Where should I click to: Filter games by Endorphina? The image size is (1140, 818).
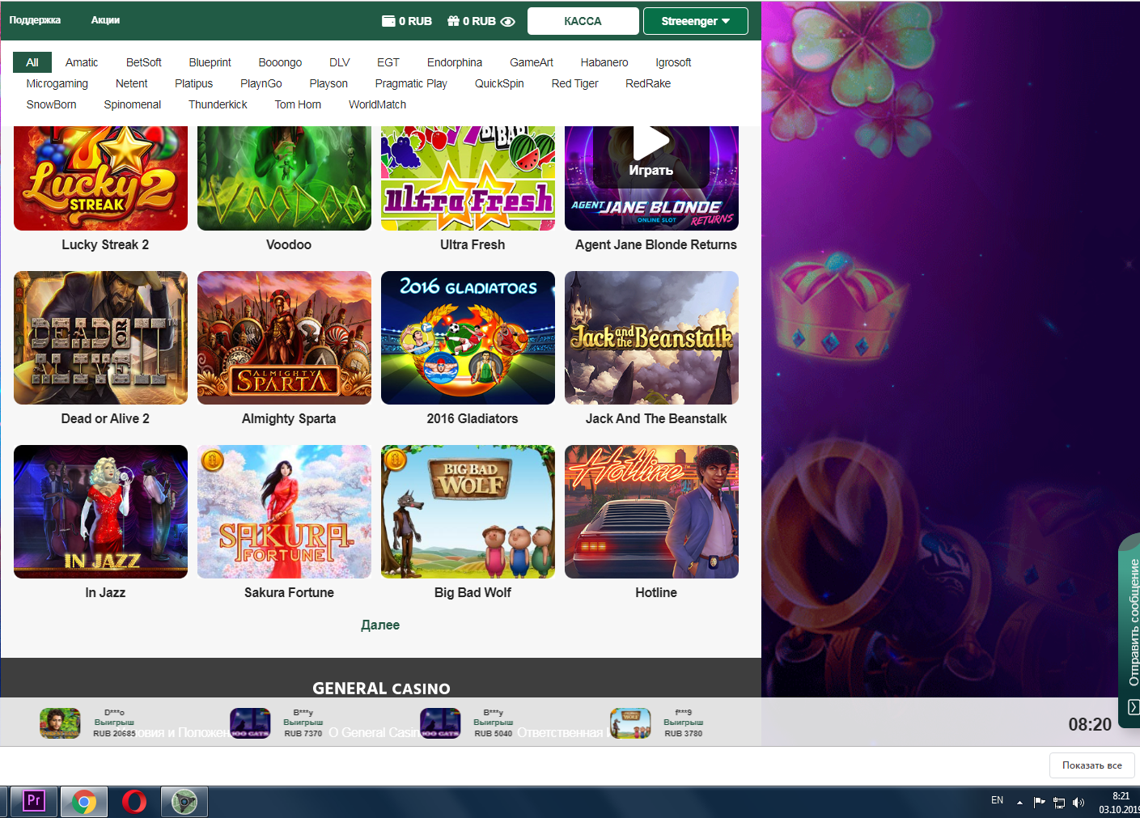pos(455,62)
